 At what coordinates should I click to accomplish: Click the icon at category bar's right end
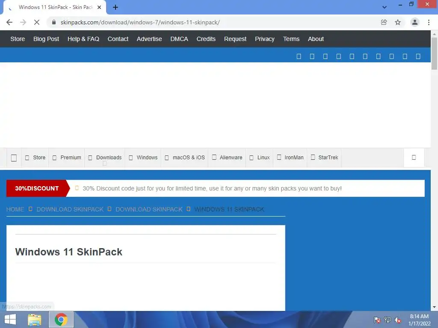(x=414, y=158)
